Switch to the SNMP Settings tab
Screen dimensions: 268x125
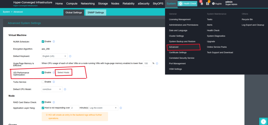point(96,12)
